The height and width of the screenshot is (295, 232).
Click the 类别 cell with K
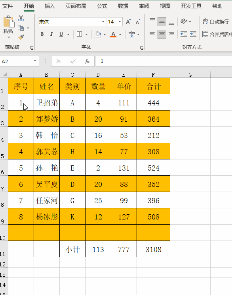[x=72, y=217]
